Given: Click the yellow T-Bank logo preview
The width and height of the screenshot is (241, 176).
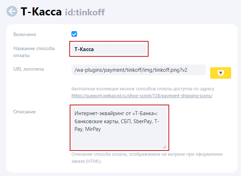Looking at the screenshot, I should click(221, 73).
